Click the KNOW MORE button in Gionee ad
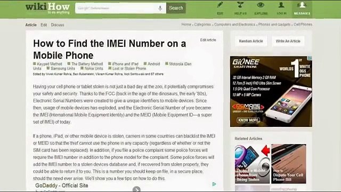This screenshot has width=341, height=192. tap(248, 120)
